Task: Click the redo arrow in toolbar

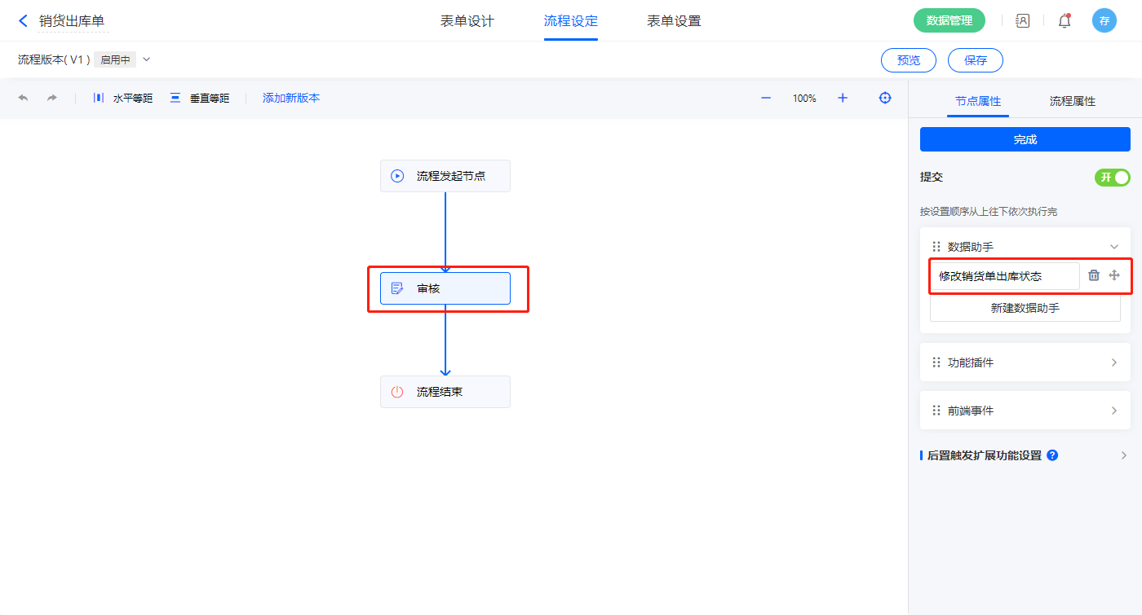Action: 52,98
